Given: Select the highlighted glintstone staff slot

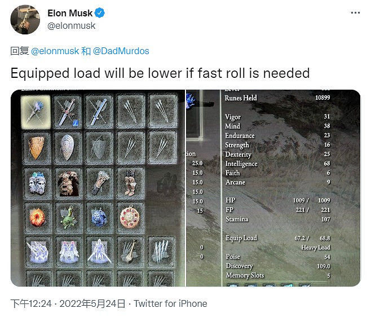Looking at the screenshot, I should [x=35, y=110].
